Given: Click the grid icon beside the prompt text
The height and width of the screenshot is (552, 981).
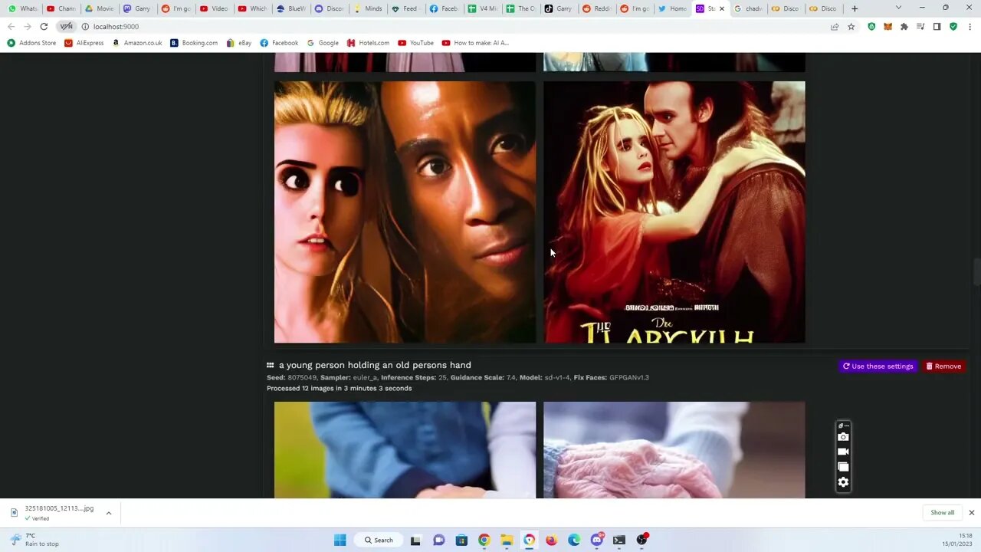Looking at the screenshot, I should [271, 366].
